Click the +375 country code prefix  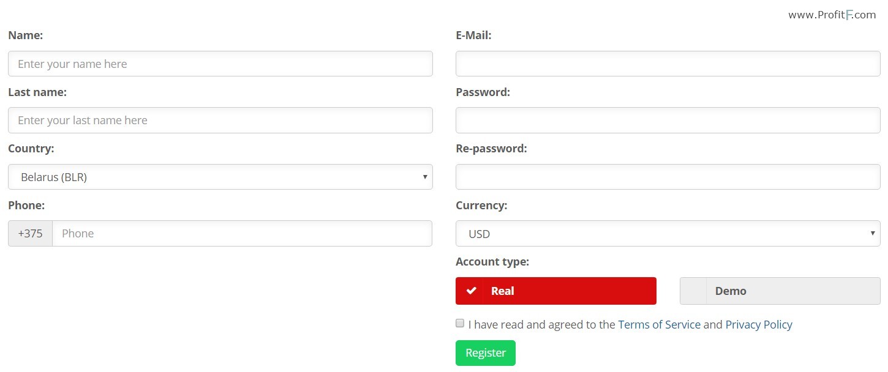[31, 233]
